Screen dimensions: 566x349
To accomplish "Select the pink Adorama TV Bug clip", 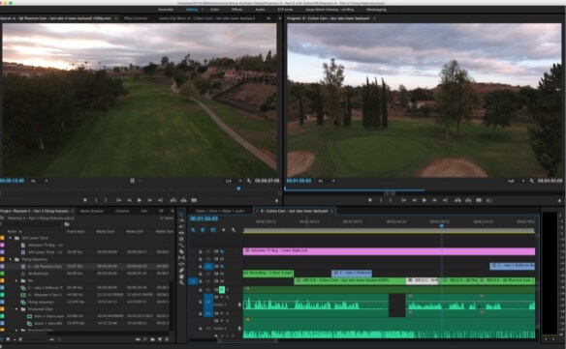I will click(x=389, y=251).
